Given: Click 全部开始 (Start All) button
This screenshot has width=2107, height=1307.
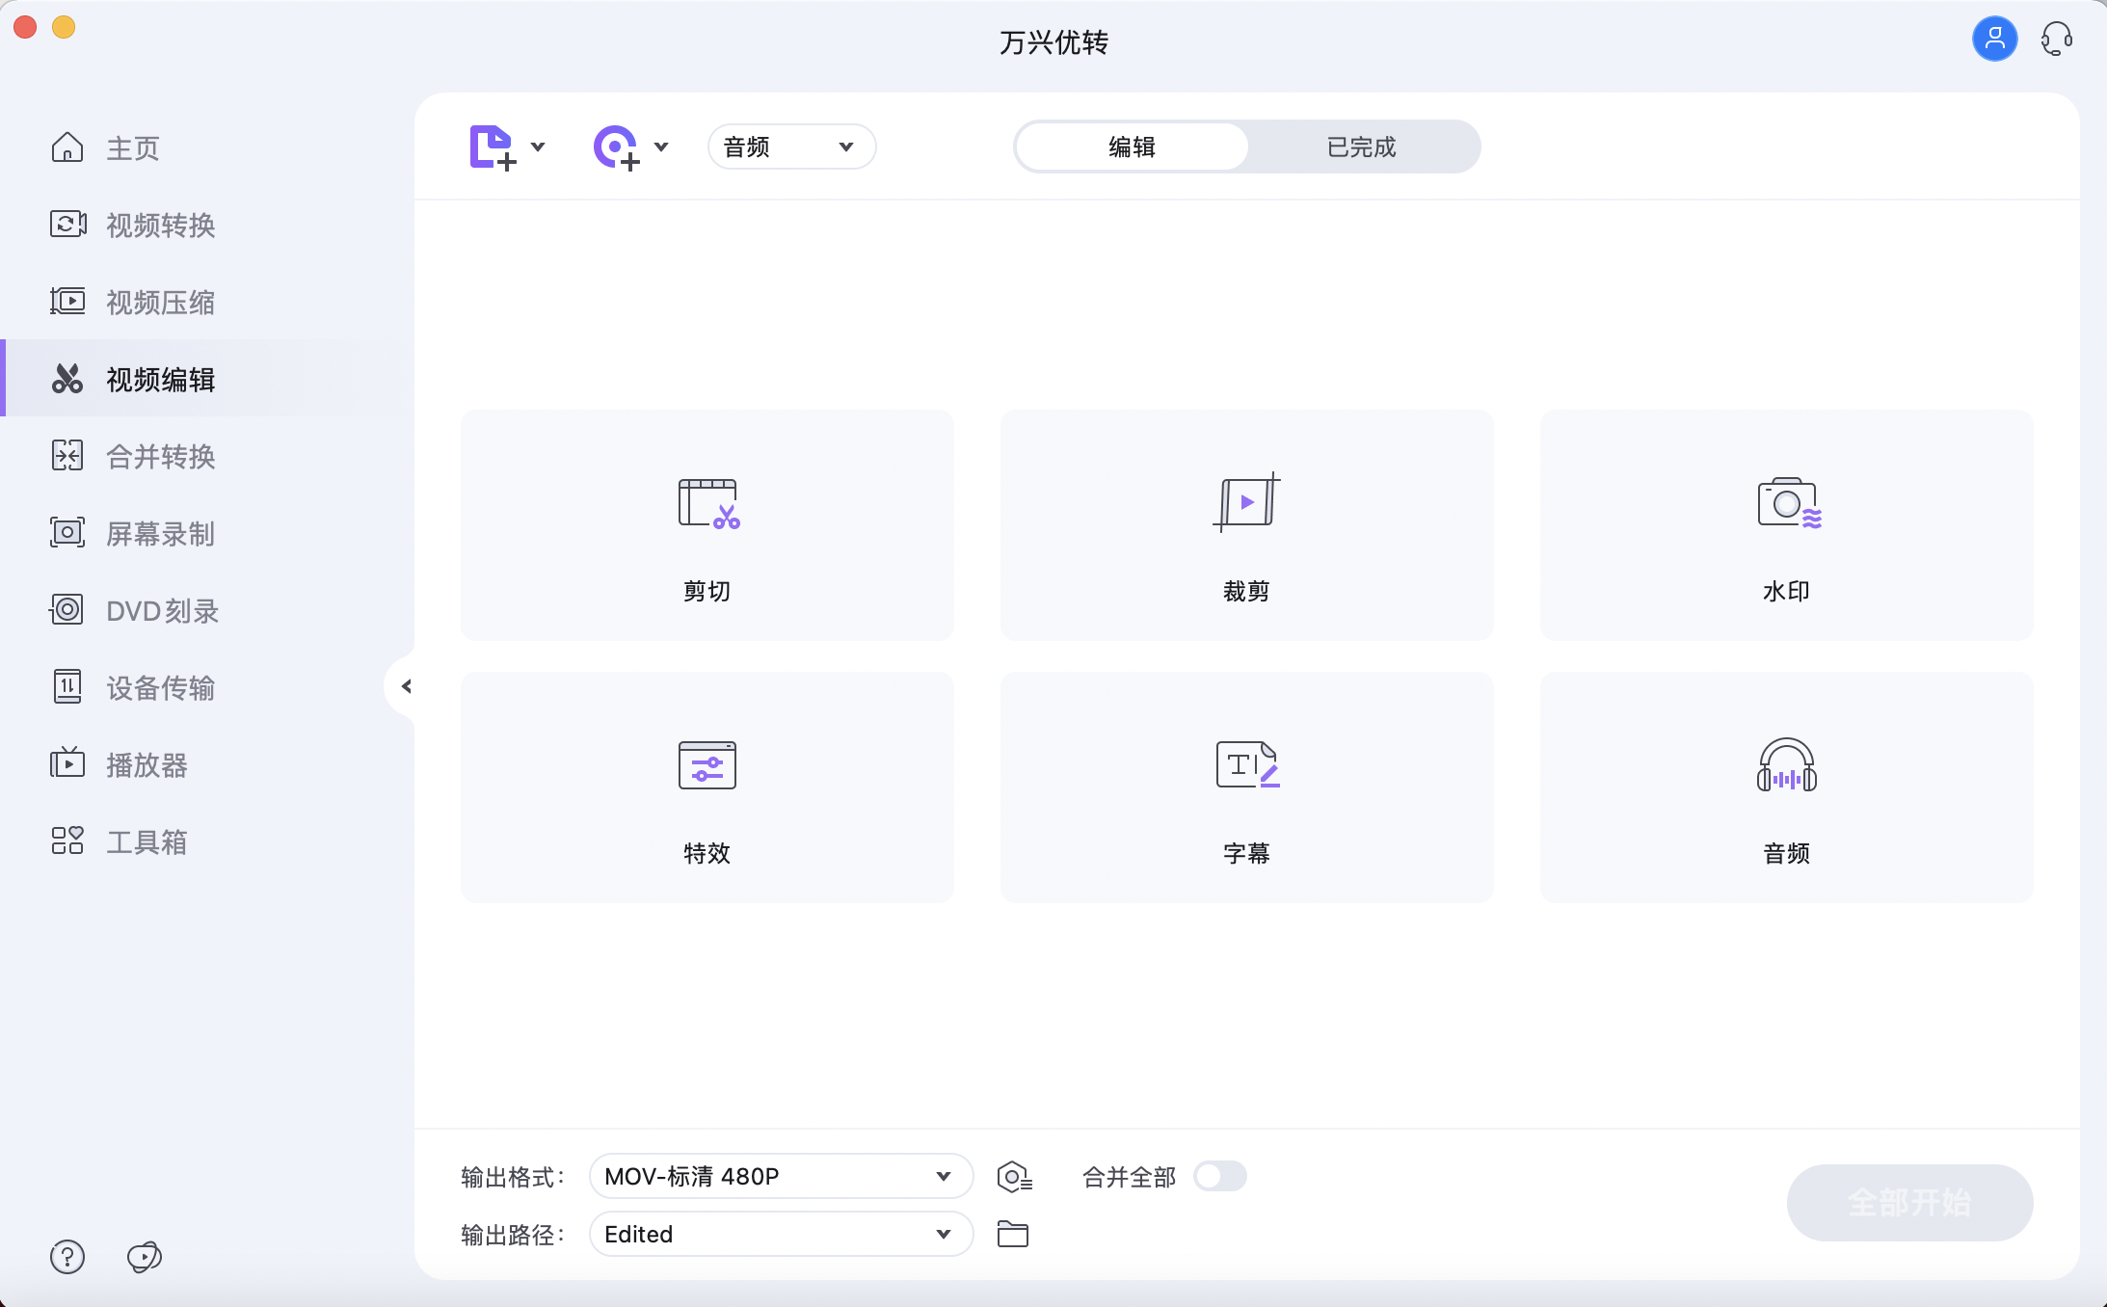Looking at the screenshot, I should (1909, 1203).
